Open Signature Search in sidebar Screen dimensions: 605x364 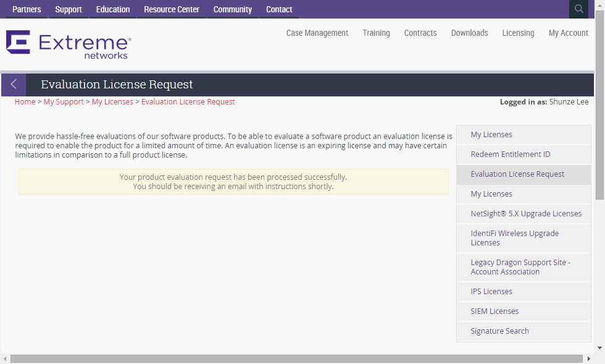[x=524, y=331]
